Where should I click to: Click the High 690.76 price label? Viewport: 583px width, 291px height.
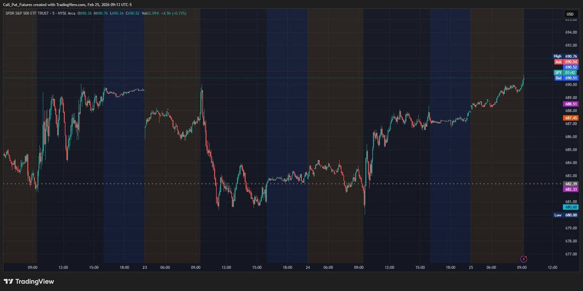click(566, 56)
